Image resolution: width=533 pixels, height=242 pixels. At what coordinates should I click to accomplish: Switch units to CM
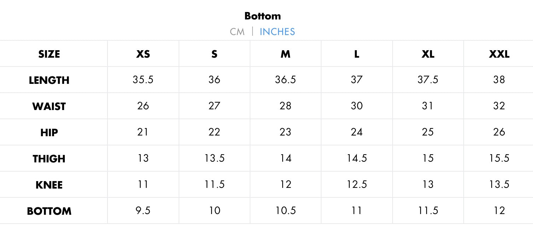point(237,32)
